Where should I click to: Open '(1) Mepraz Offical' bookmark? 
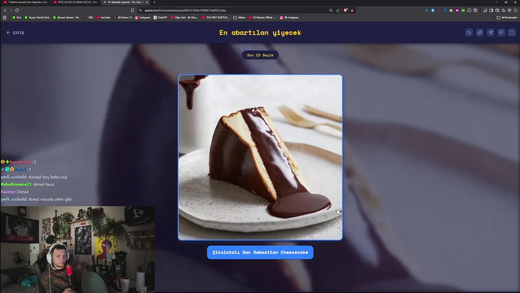262,17
